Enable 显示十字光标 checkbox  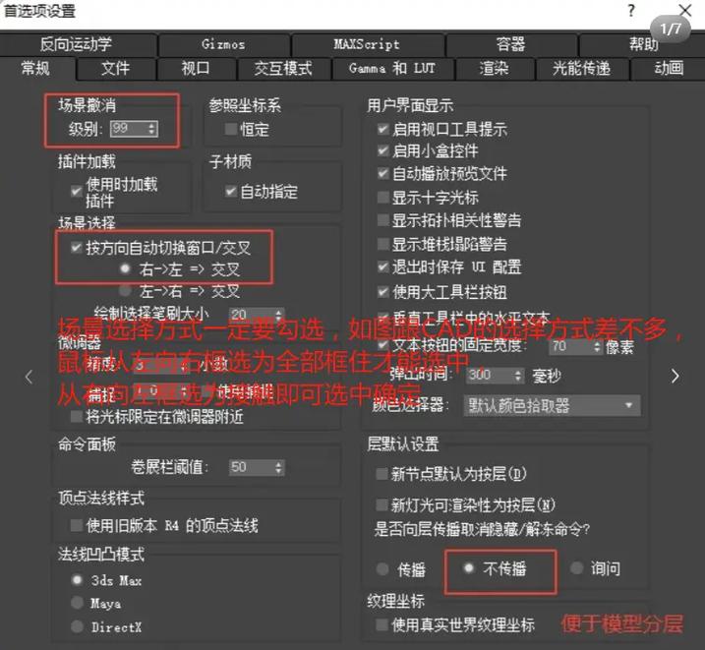point(383,198)
